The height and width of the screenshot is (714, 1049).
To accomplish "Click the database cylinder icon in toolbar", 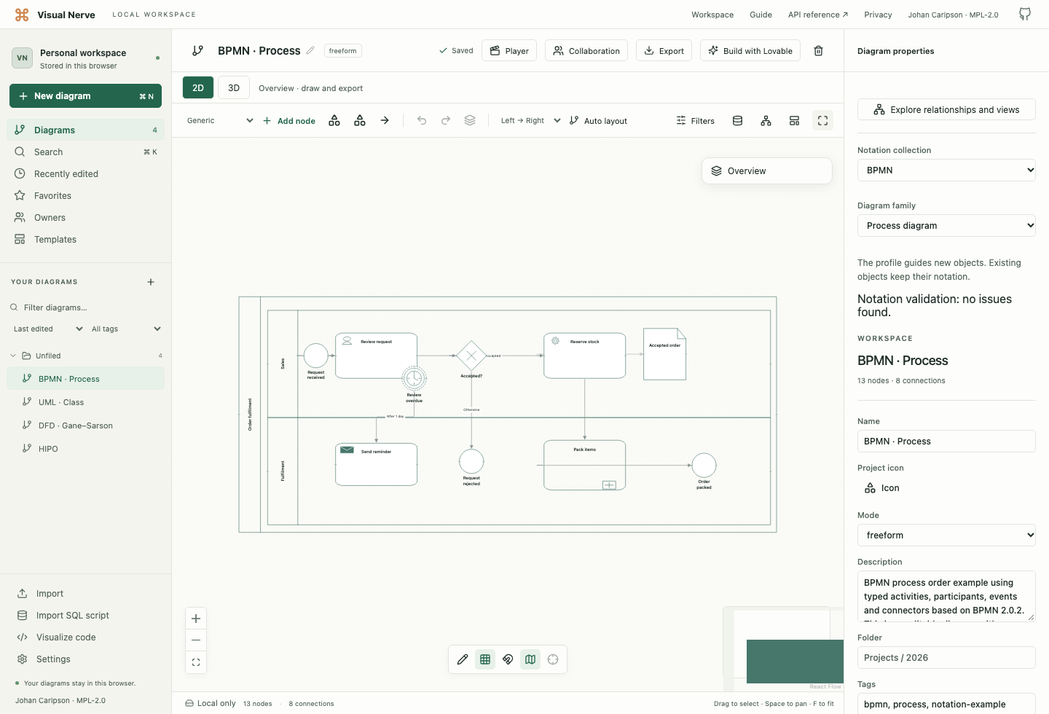I will tap(737, 121).
